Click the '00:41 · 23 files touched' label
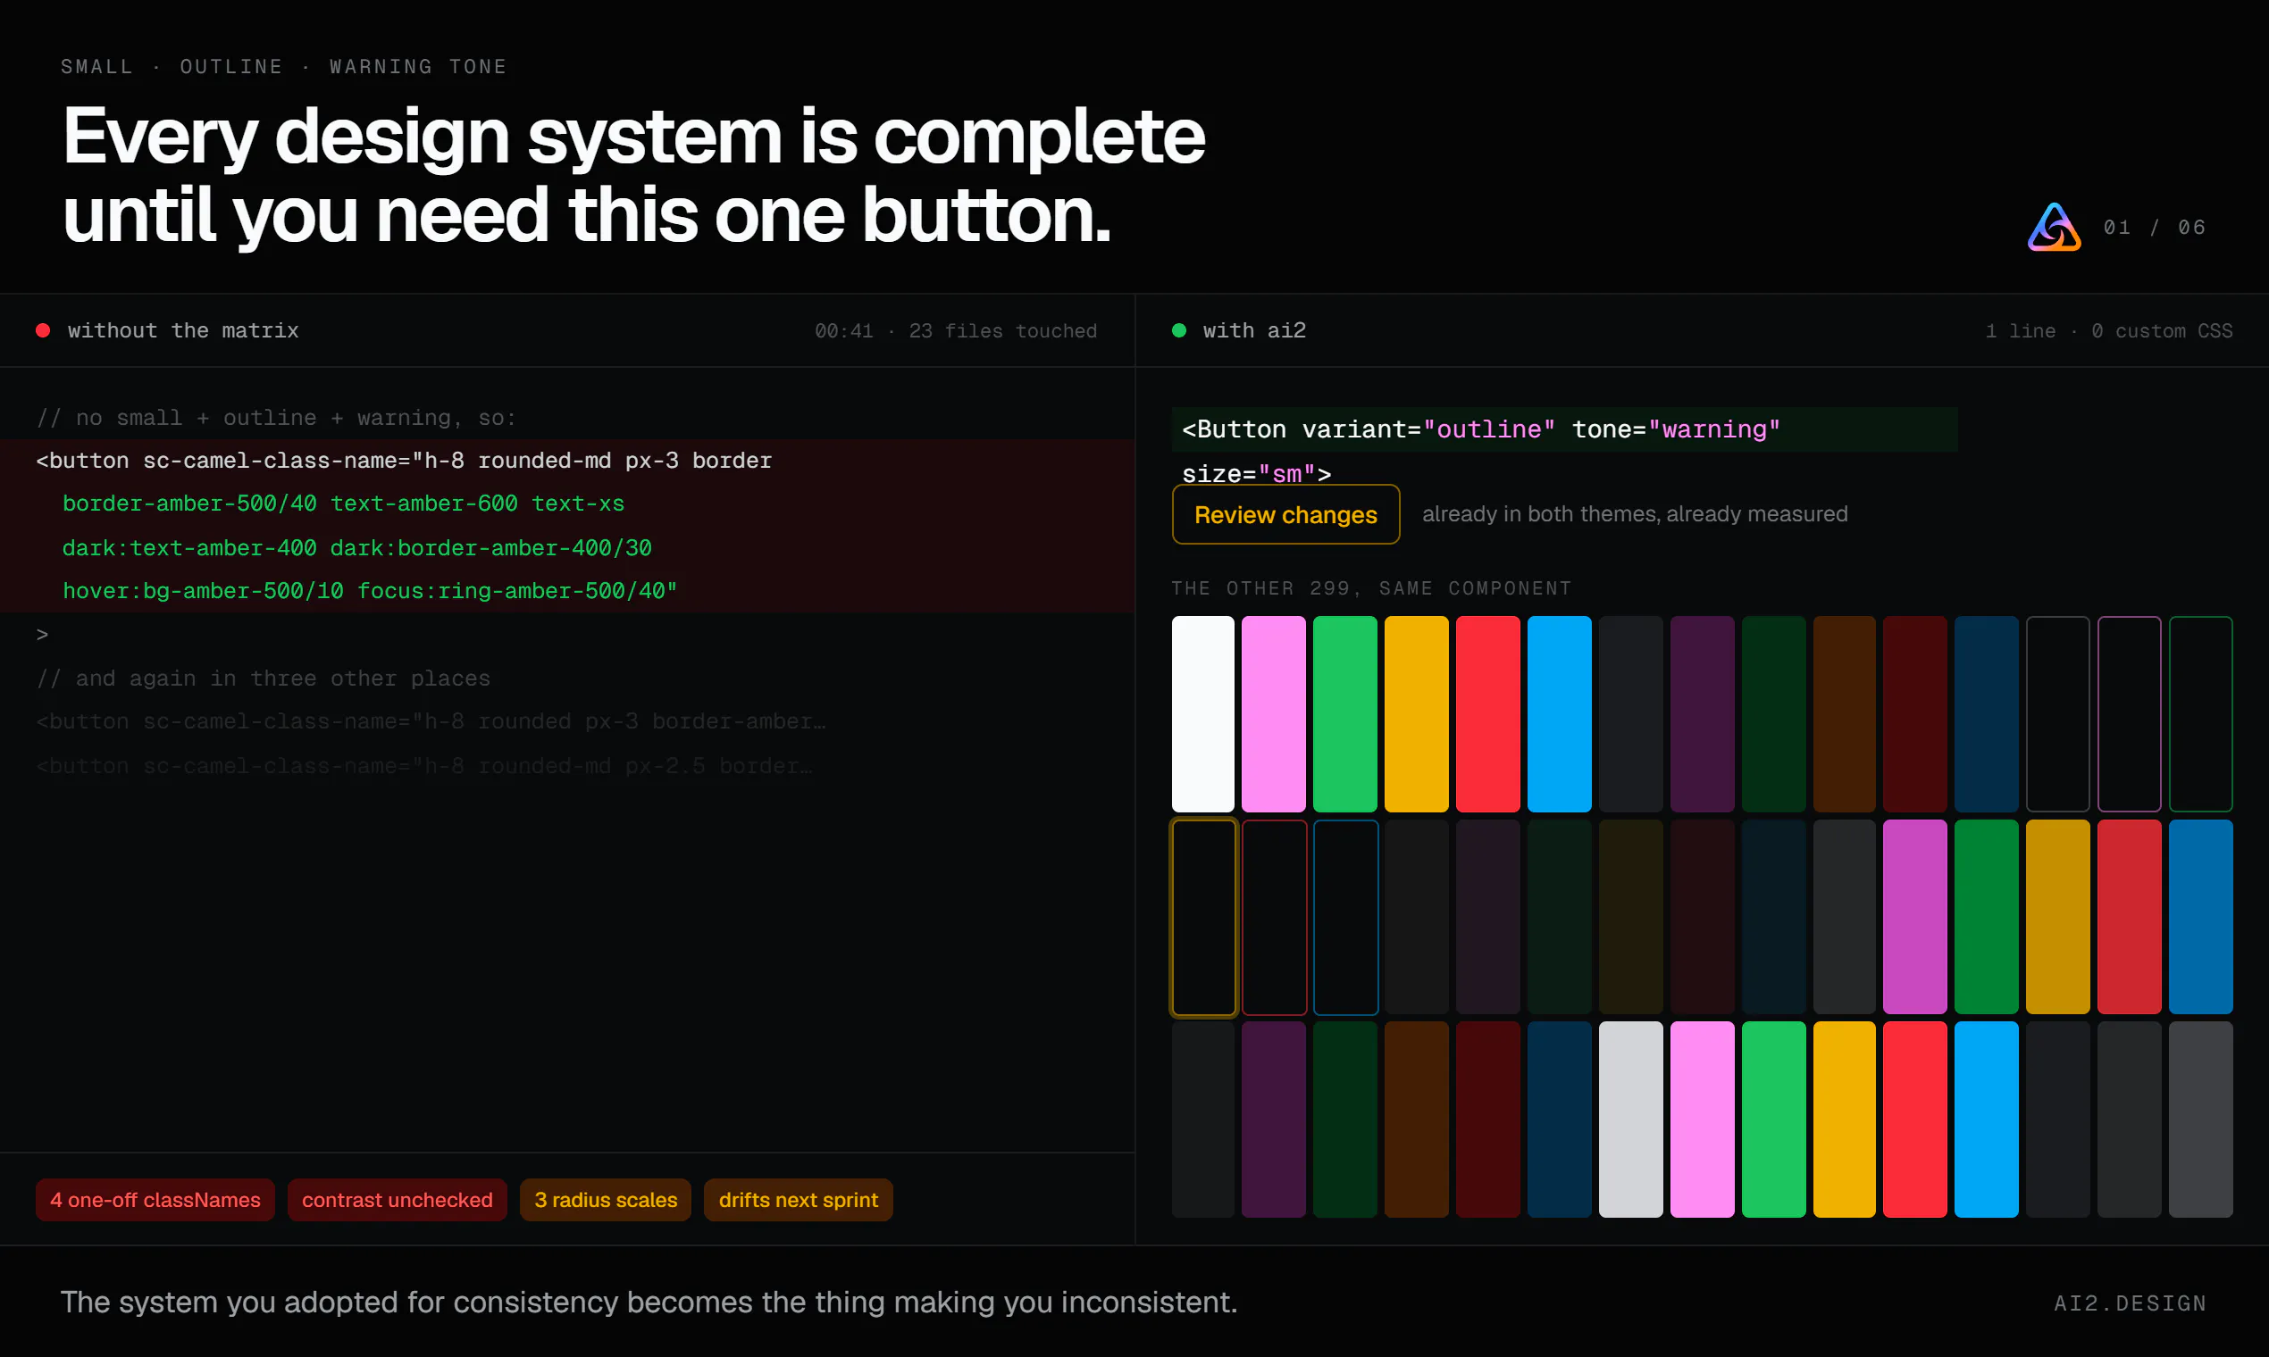 [x=956, y=331]
